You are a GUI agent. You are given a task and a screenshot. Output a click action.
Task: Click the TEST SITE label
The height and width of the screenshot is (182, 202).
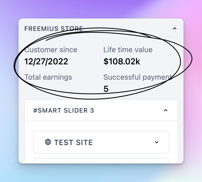(73, 142)
